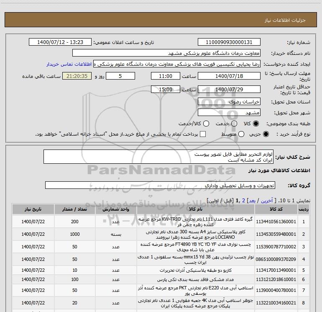
Task: Click the ردیف column header
Action: point(304,209)
